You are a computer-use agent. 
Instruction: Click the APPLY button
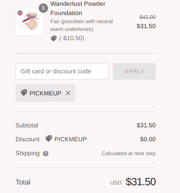pos(134,71)
